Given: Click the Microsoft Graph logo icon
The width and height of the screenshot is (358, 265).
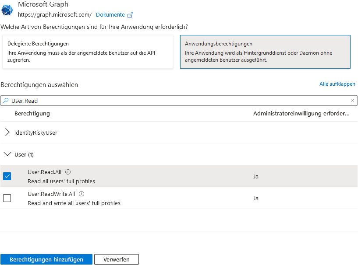Looking at the screenshot, I should 7,10.
